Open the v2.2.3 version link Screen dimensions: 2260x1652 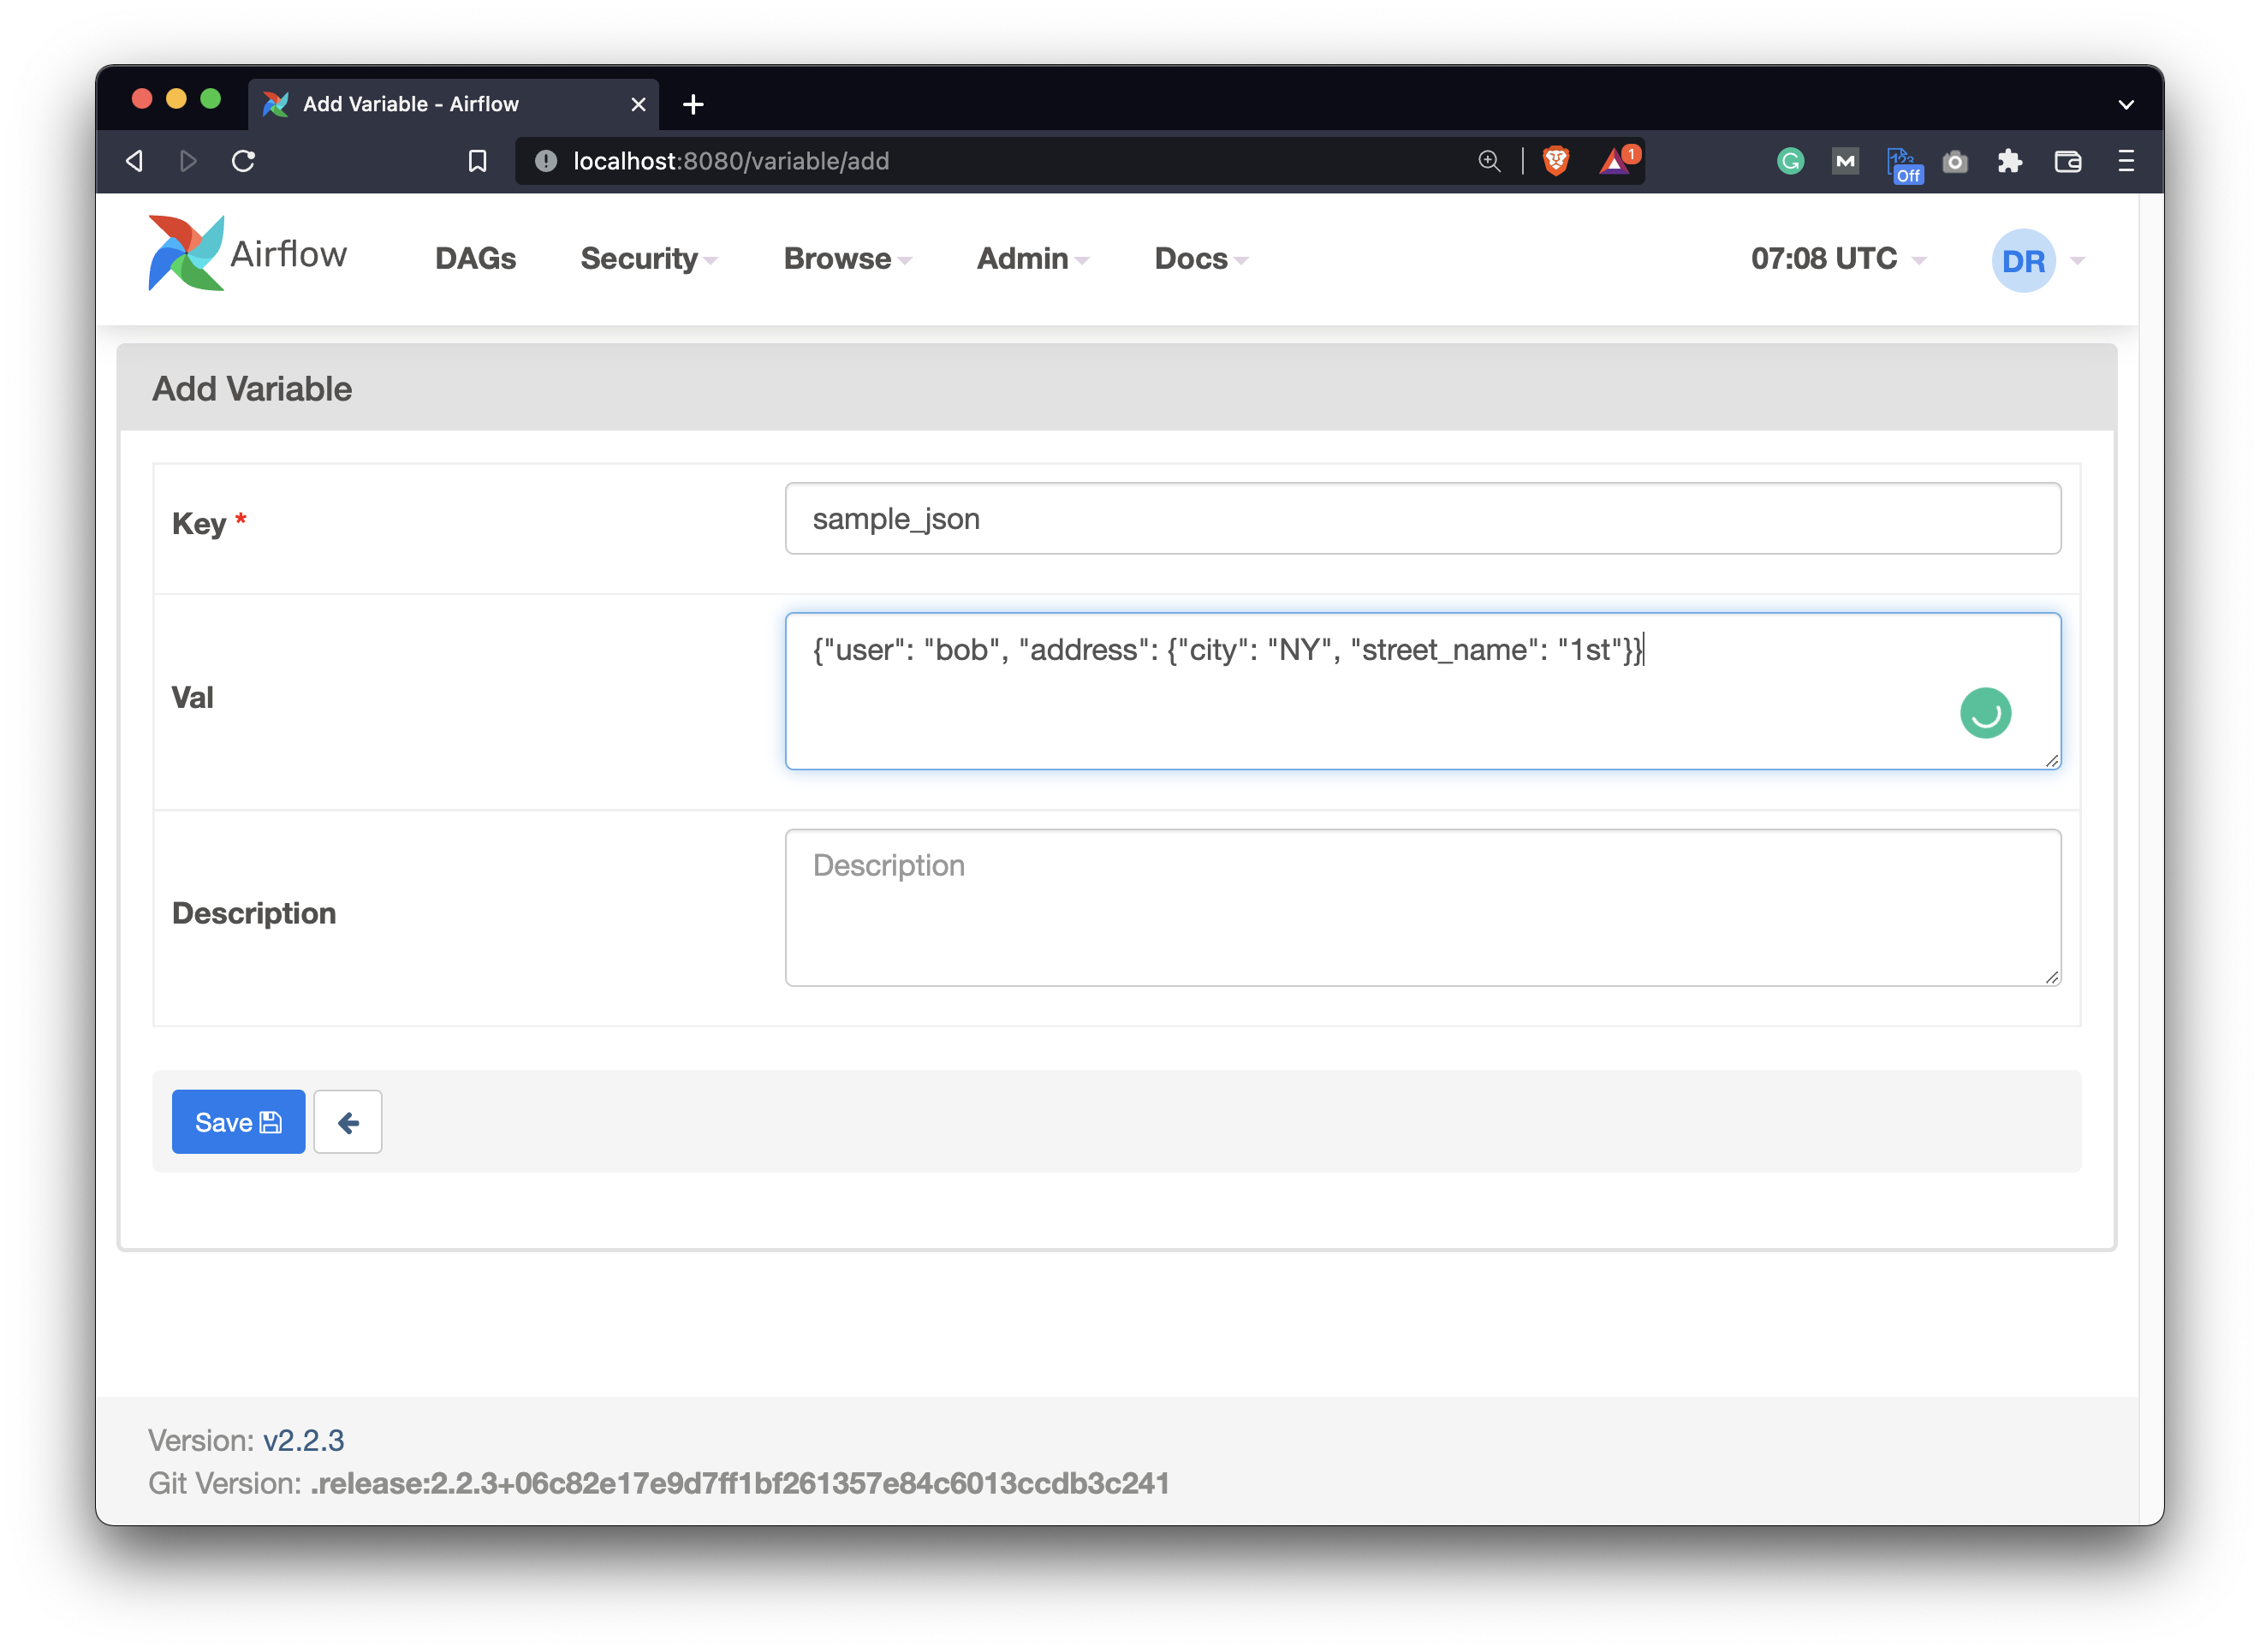[302, 1440]
